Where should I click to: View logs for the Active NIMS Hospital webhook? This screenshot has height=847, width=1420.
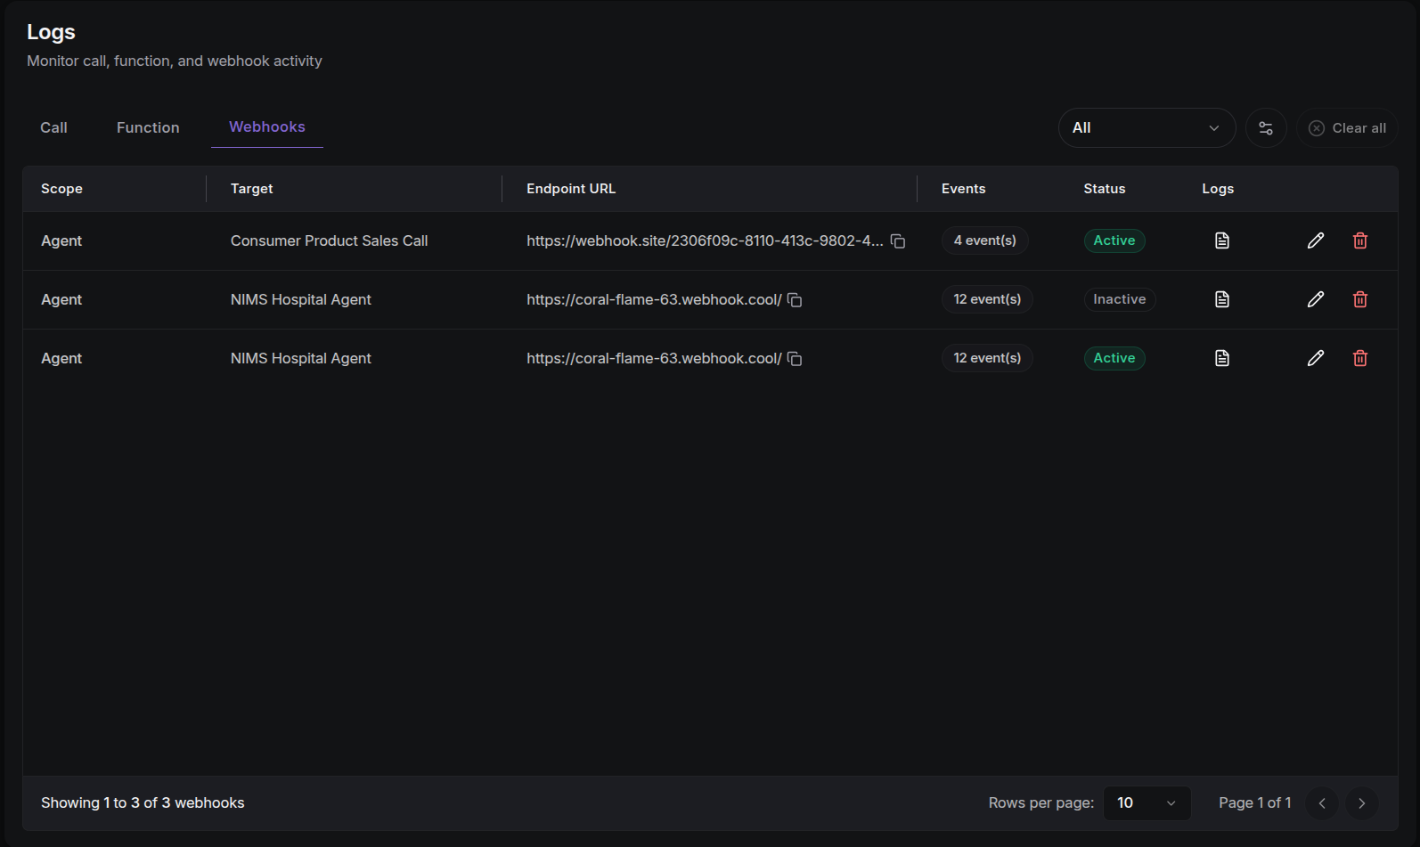(x=1222, y=358)
